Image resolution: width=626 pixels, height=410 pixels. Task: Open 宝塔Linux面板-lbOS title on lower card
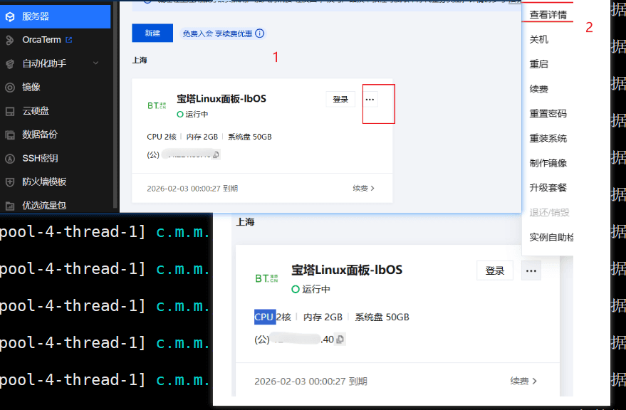(347, 270)
